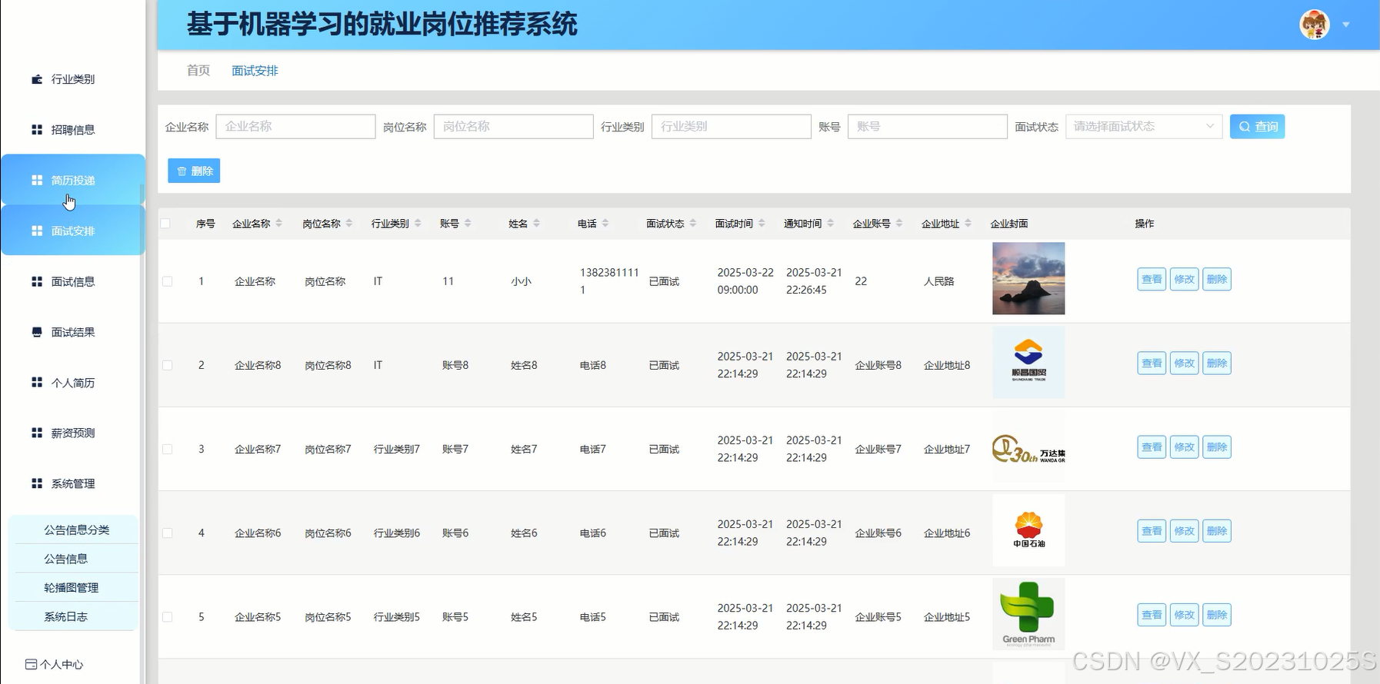Edit the 企业名称7 row
This screenshot has height=684, width=1380.
click(1184, 447)
